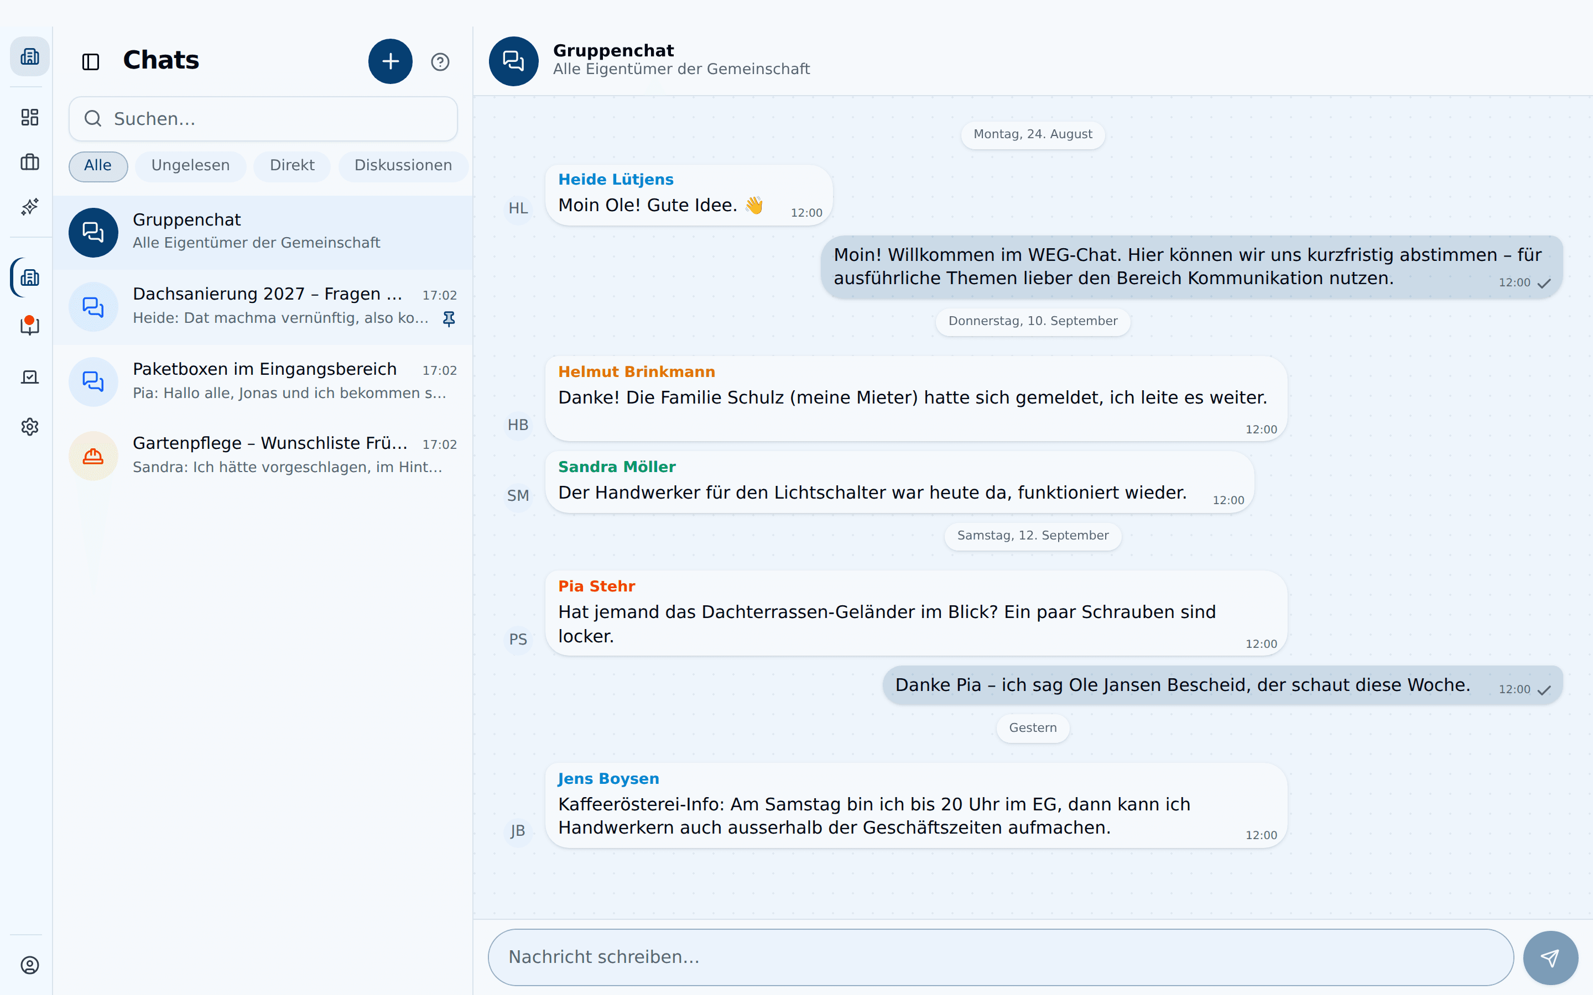The height and width of the screenshot is (995, 1593).
Task: Click the JB avatar initials
Action: [518, 831]
